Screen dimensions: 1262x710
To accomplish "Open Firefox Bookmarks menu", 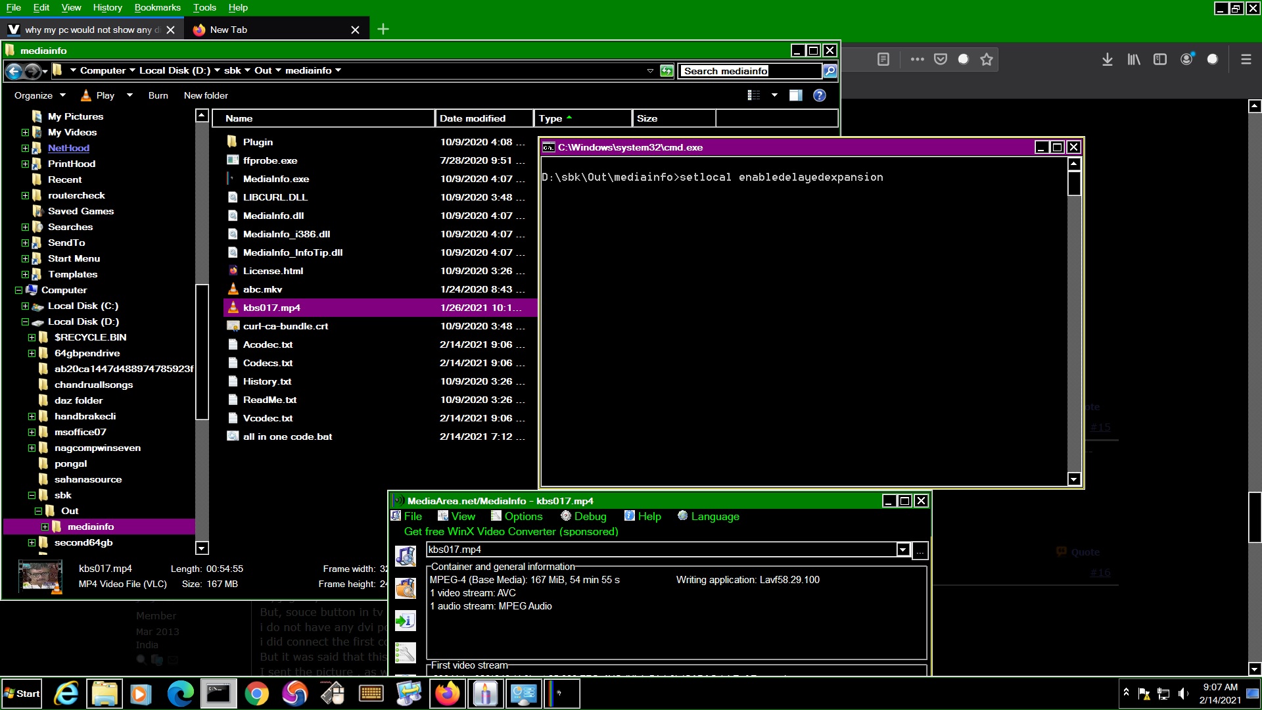I will coord(157,7).
